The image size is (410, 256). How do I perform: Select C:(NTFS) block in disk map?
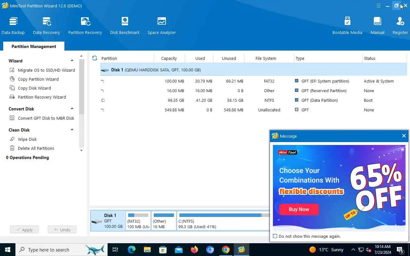click(224, 220)
